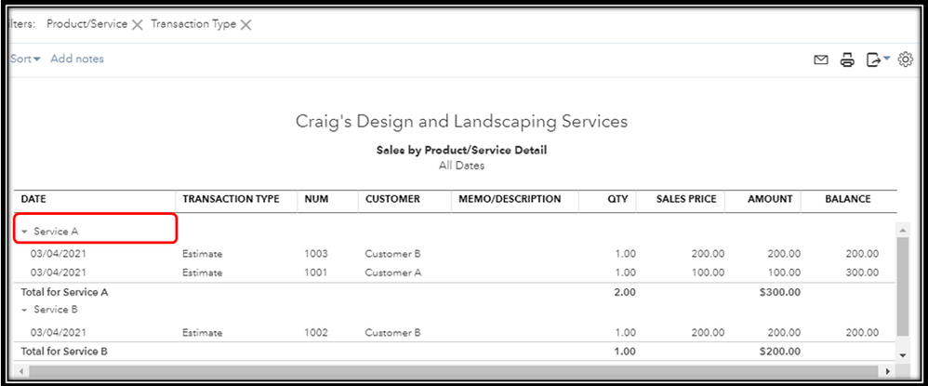Open estimate number 1003
The height and width of the screenshot is (386, 928).
tap(316, 255)
